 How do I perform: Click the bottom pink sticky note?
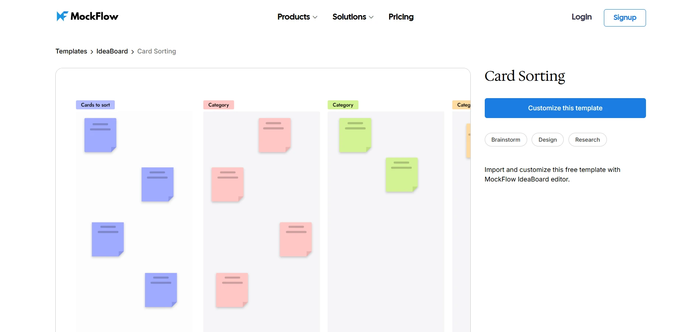231,290
